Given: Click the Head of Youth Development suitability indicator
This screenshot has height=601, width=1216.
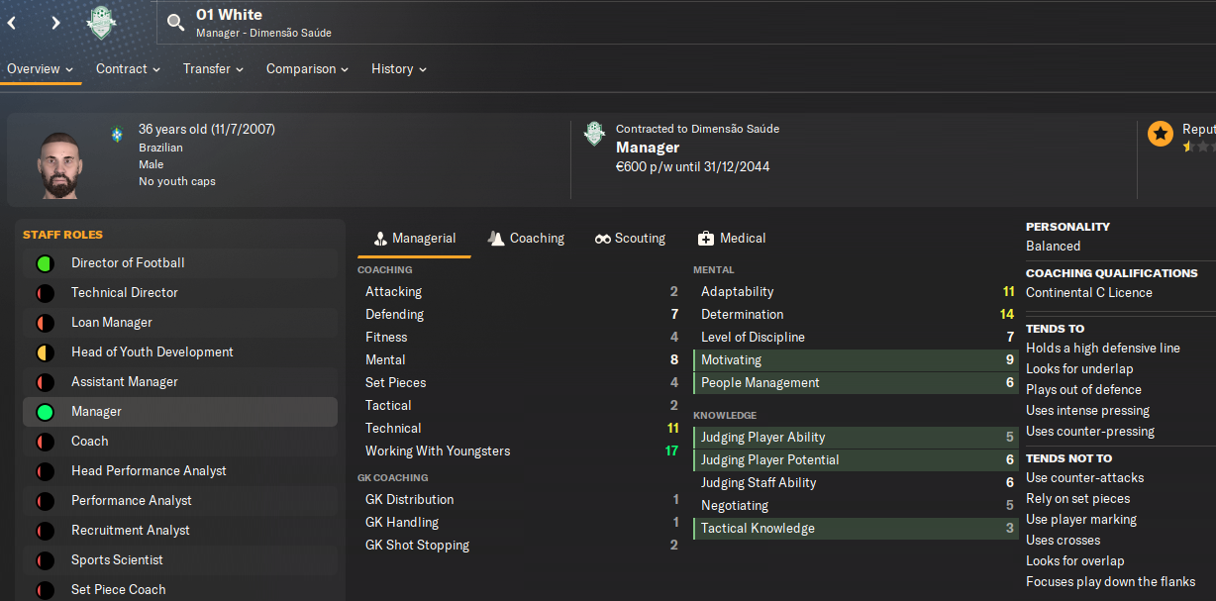Looking at the screenshot, I should point(45,352).
